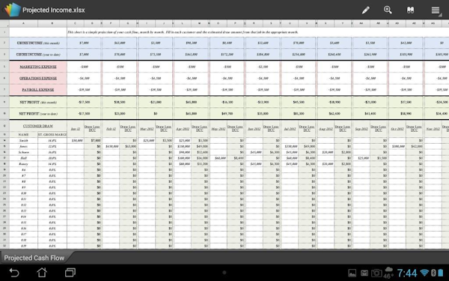Select the NAME column header cell
Viewport: 449px width, 281px height.
coord(23,134)
